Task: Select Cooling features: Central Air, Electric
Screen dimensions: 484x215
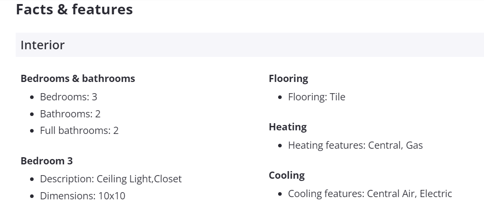Action: tap(370, 193)
